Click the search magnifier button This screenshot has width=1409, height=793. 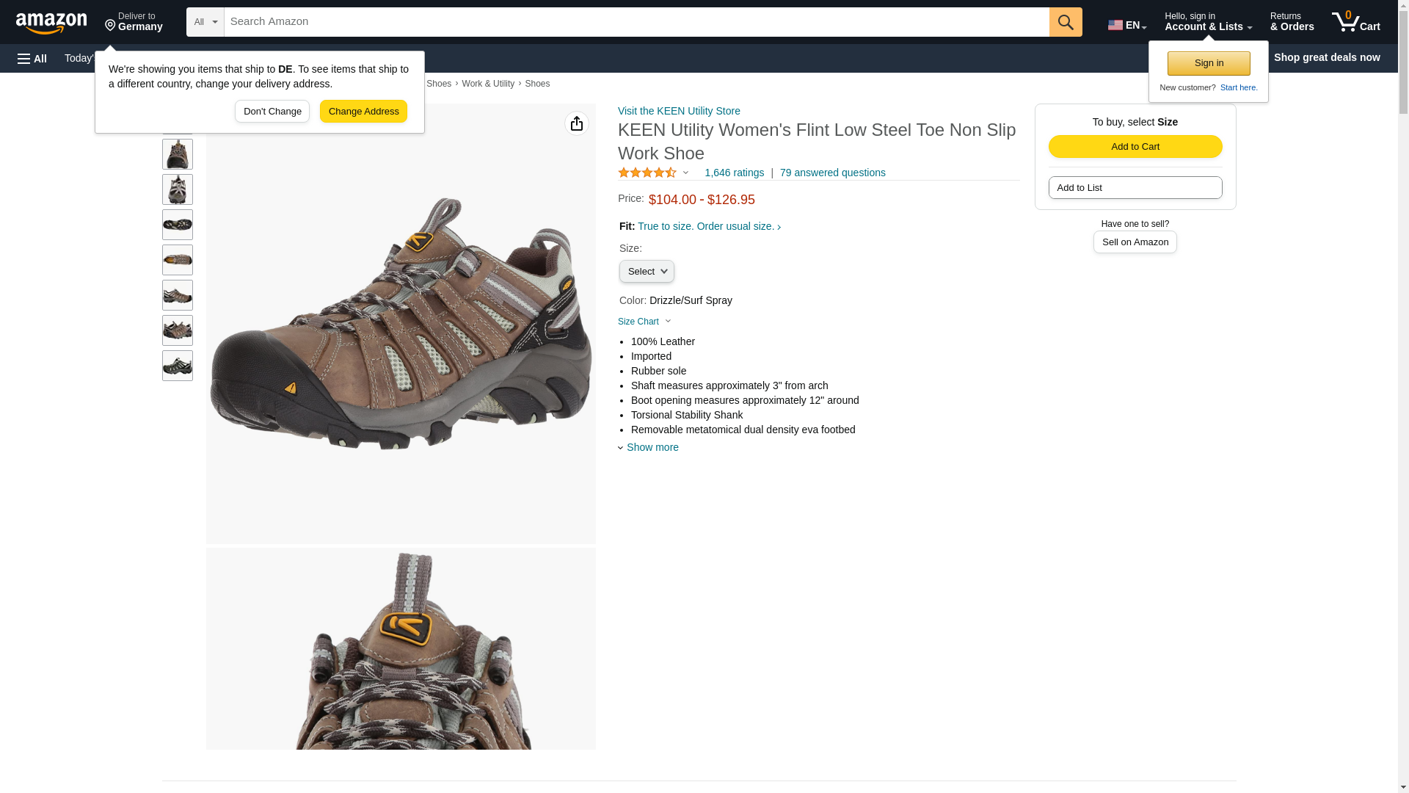pos(1066,22)
